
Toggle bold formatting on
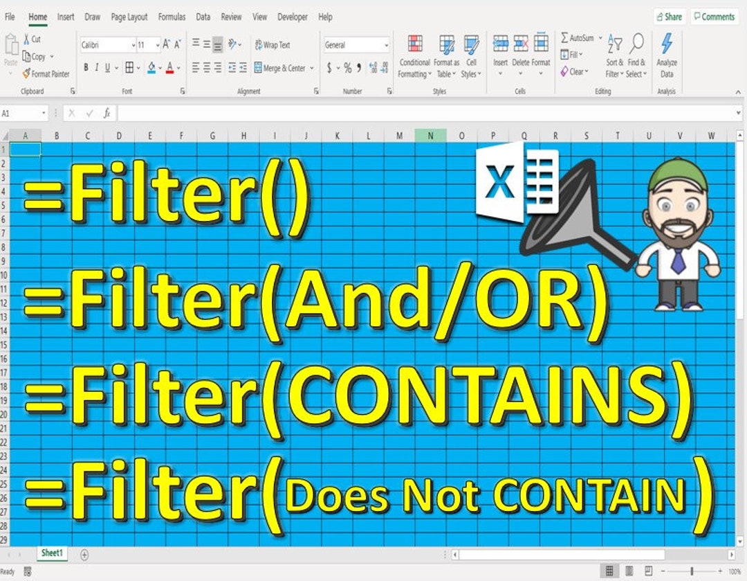coord(85,68)
